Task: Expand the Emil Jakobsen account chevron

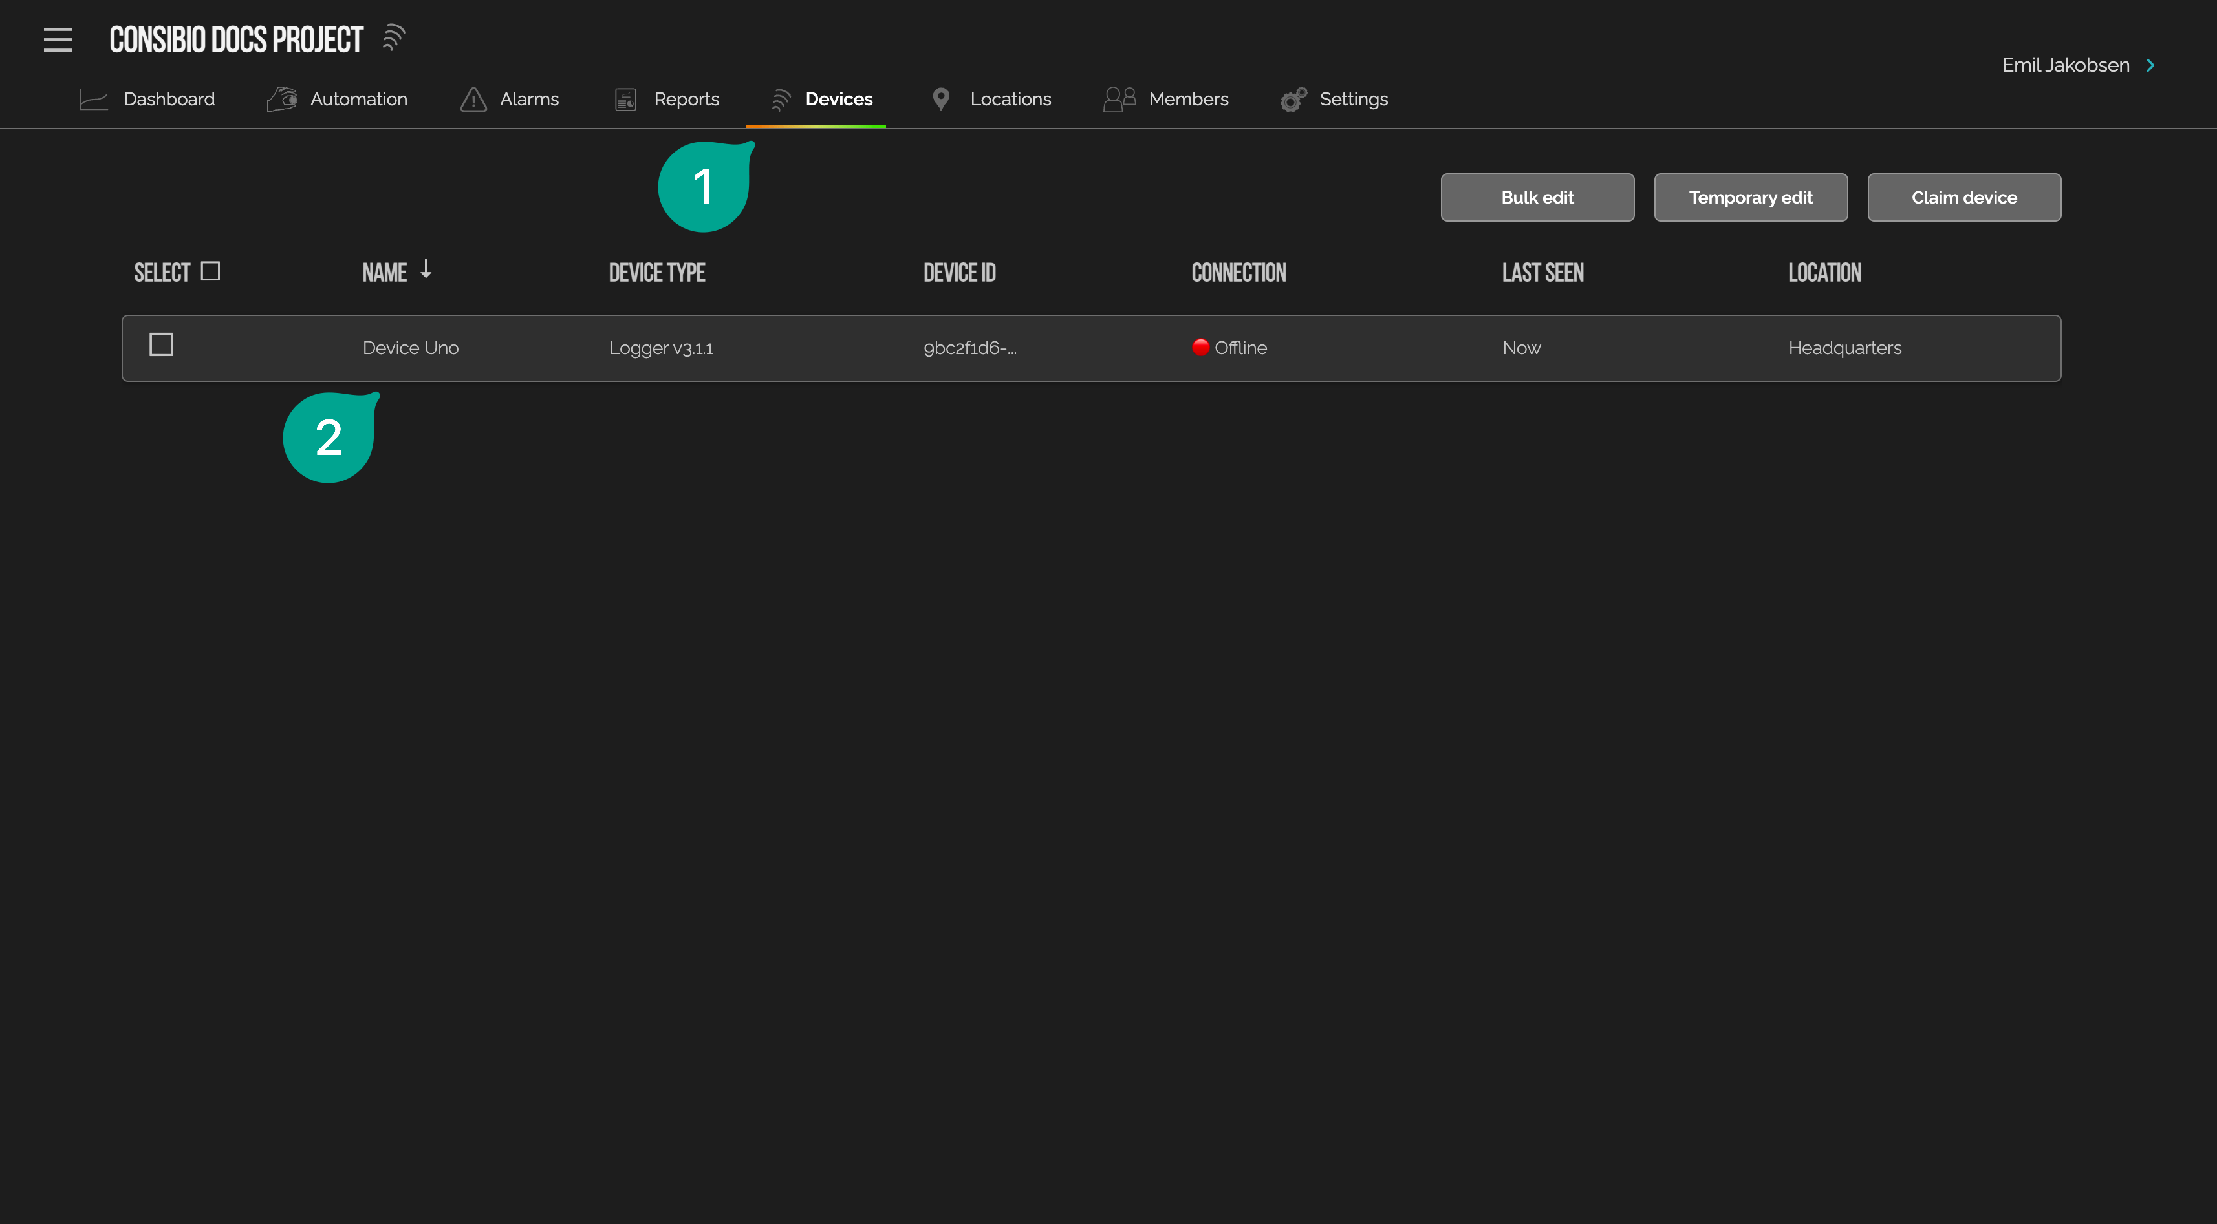Action: point(2152,65)
